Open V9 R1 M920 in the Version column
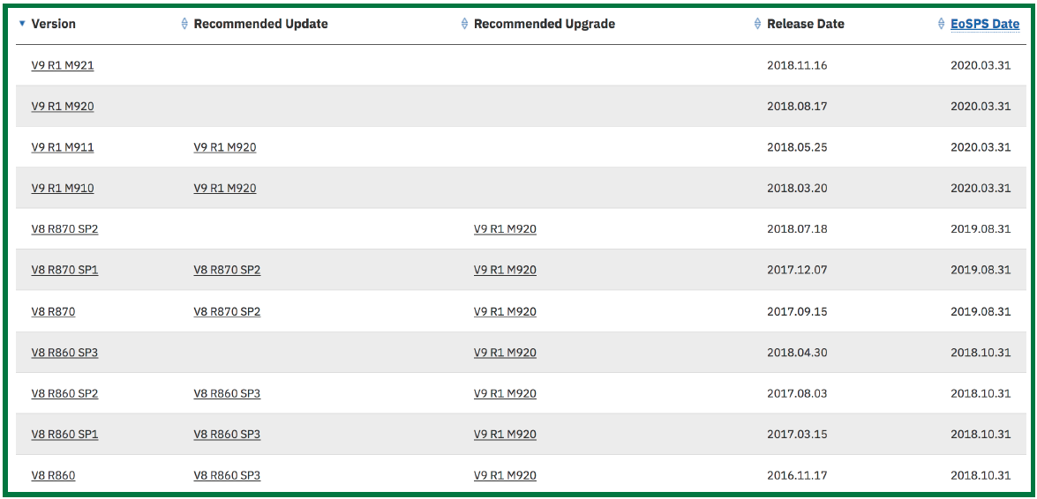The width and height of the screenshot is (1037, 499). click(x=63, y=107)
